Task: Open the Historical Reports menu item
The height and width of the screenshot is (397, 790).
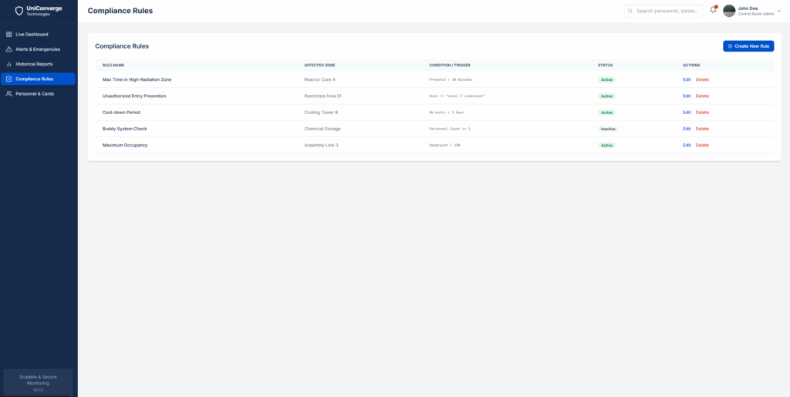Action: [x=34, y=64]
